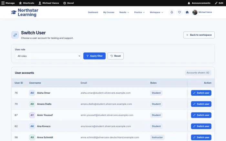The height and width of the screenshot is (141, 226).
Task: Click email ana.kovacs@student.silvercare.example.com
Action: click(x=106, y=126)
